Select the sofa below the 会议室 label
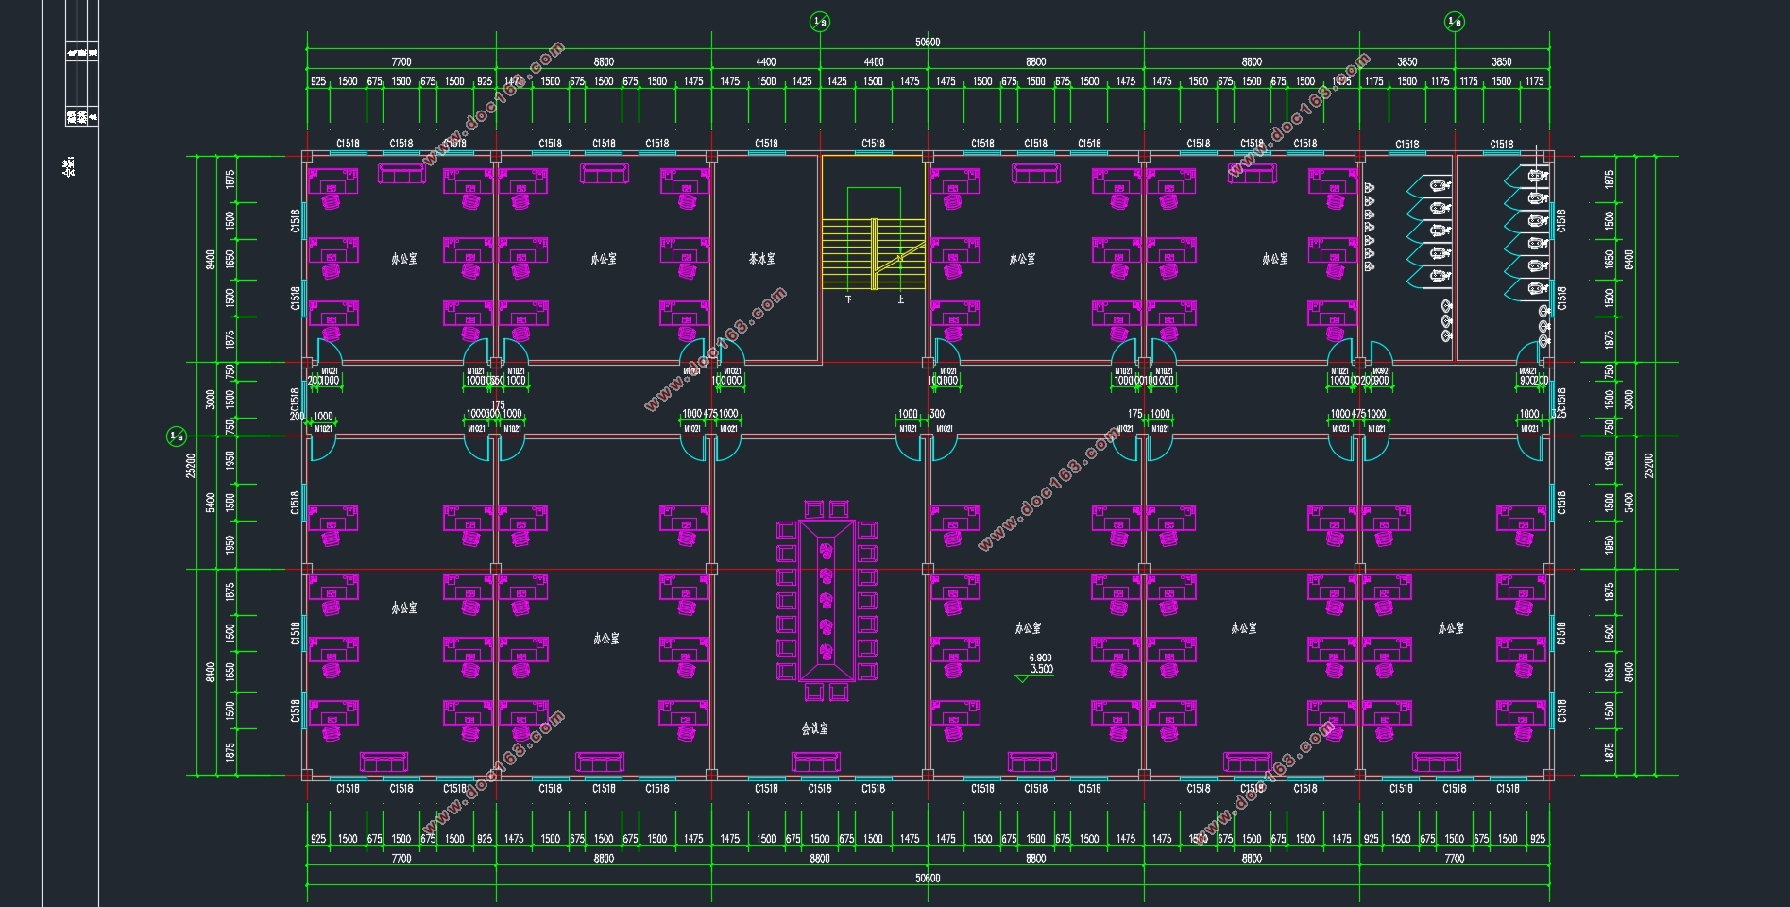This screenshot has width=1790, height=907. click(816, 762)
